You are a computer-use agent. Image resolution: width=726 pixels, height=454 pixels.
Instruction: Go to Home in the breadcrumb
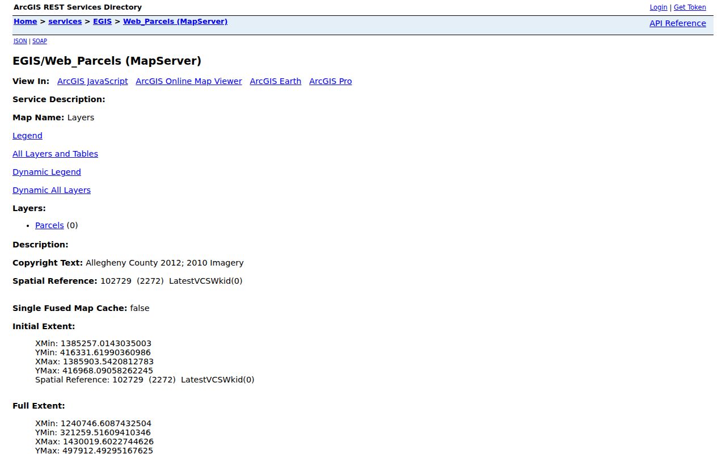26,22
